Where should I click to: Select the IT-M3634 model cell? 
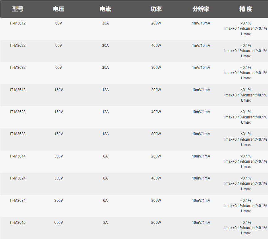tap(18, 200)
